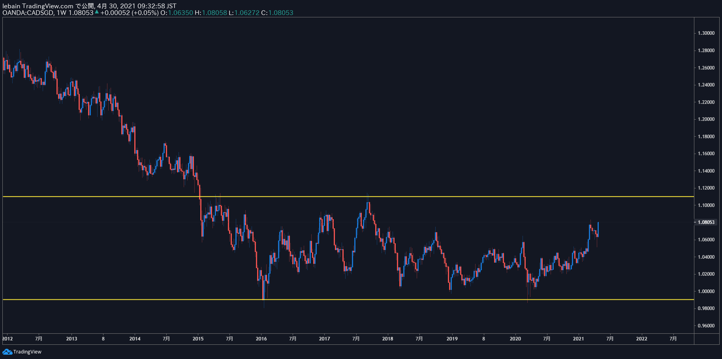Click the 0.96000 price axis label
Viewport: 722px width, 359px height.
706,326
